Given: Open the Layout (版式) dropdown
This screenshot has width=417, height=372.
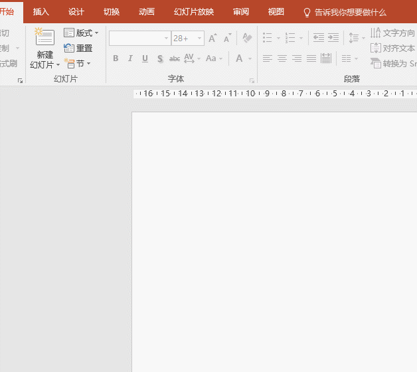Looking at the screenshot, I should (81, 33).
